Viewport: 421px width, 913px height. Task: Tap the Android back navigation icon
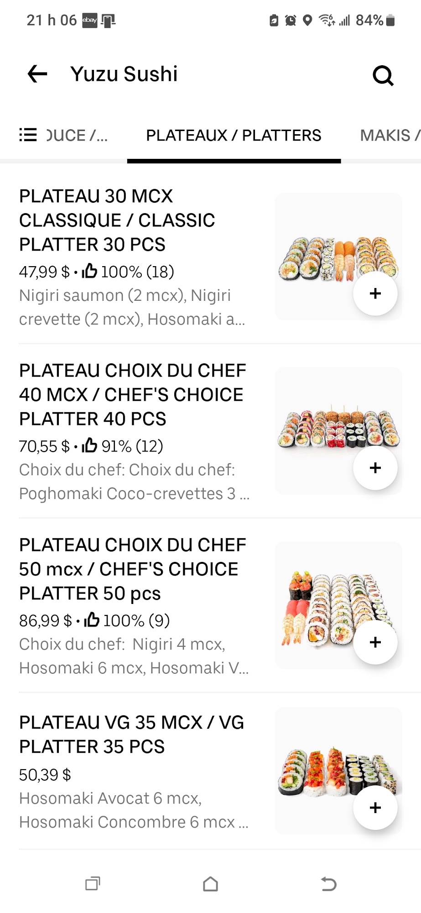328,884
